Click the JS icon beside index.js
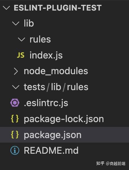The width and height of the screenshot is (129, 170). 20,55
